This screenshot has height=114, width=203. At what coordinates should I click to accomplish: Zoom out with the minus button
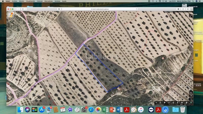[x=191, y=99]
